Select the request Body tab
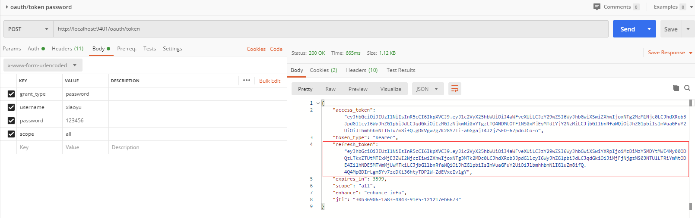This screenshot has width=695, height=218. click(x=102, y=49)
